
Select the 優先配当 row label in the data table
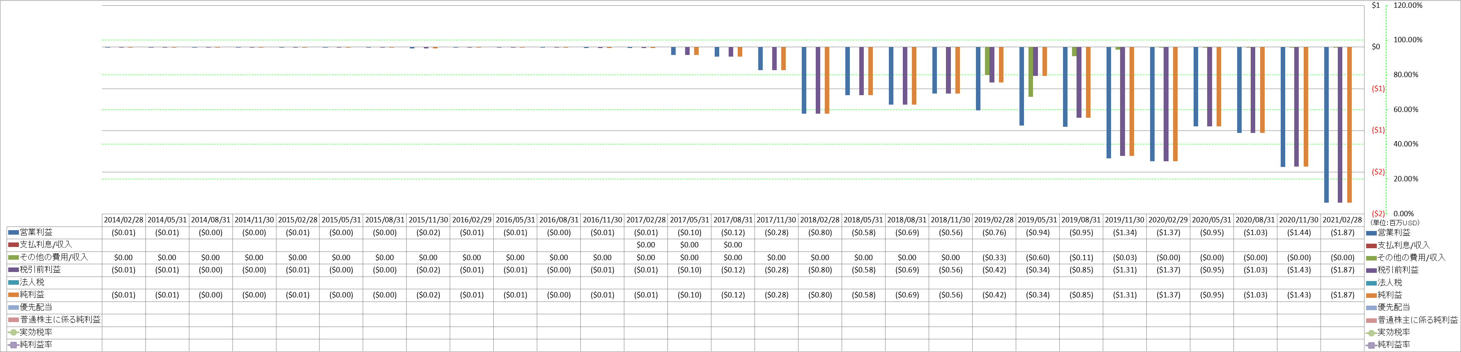tap(36, 307)
